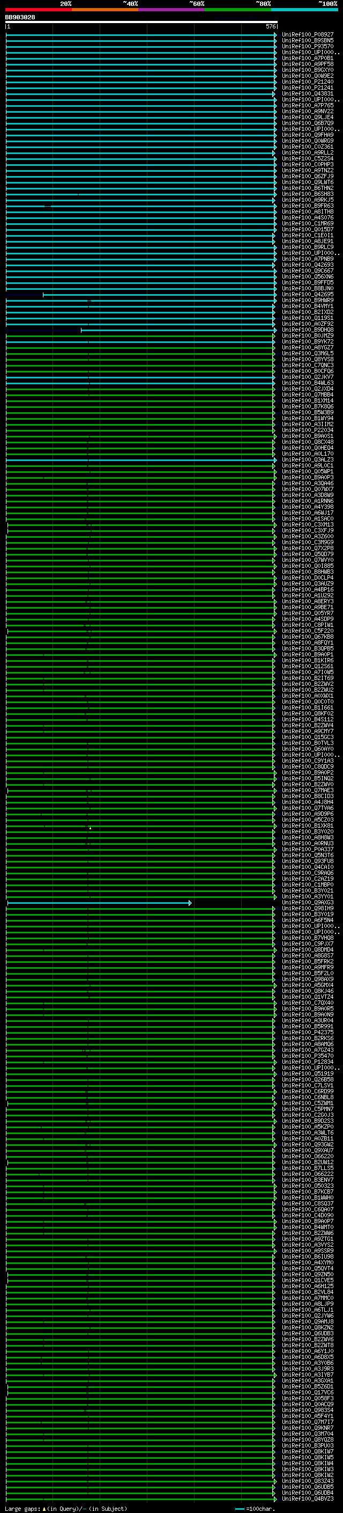This screenshot has width=343, height=1513.
Task: Select hit label UniRef100_O66220
Action: coord(307,1157)
